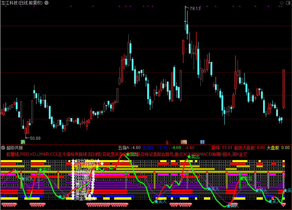Click the 卖出 star below the 79.13 peak

coord(189,157)
